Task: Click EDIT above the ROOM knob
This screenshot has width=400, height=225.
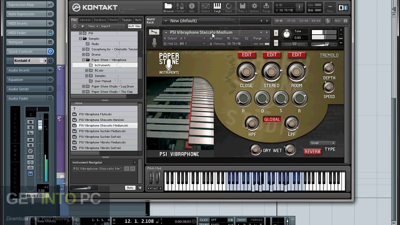Action: (297, 55)
